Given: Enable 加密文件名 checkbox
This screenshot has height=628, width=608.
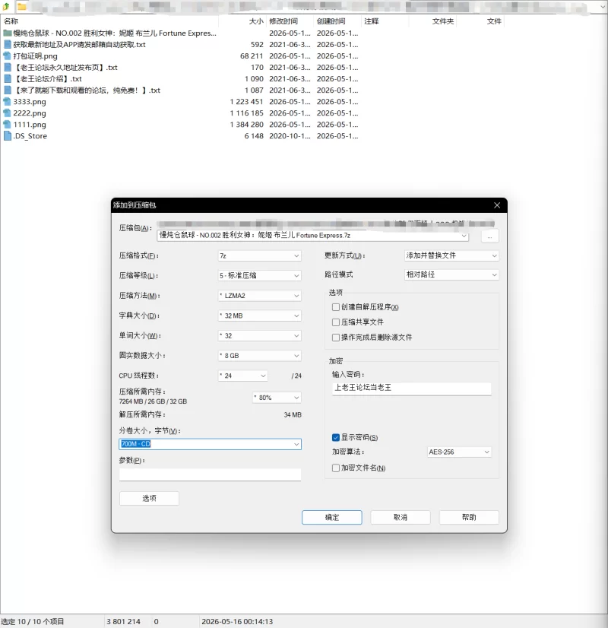Looking at the screenshot, I should 336,468.
